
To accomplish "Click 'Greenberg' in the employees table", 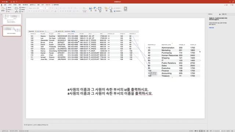I will (x=53, y=51).
